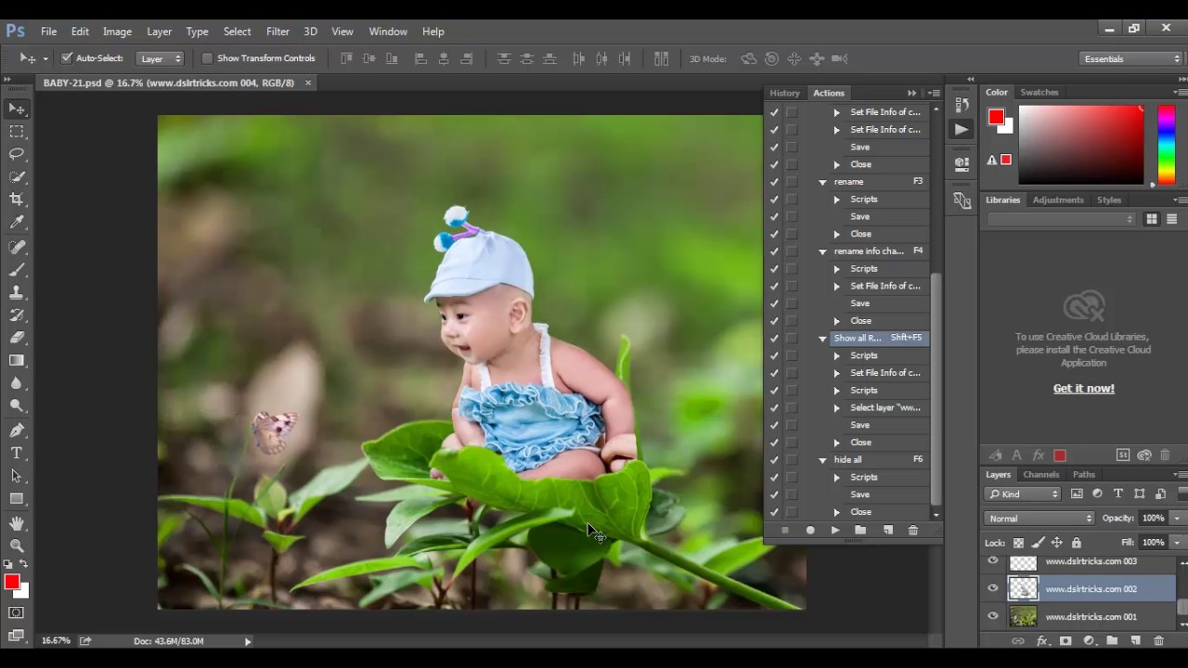
Task: Click the zoom level 16.67% field
Action: pyautogui.click(x=57, y=641)
